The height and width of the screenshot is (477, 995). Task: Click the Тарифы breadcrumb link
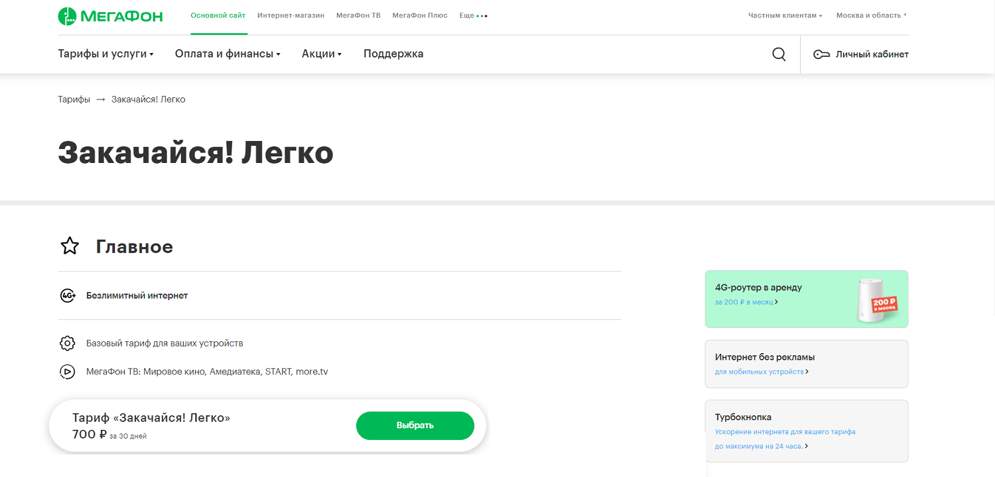pyautogui.click(x=74, y=99)
